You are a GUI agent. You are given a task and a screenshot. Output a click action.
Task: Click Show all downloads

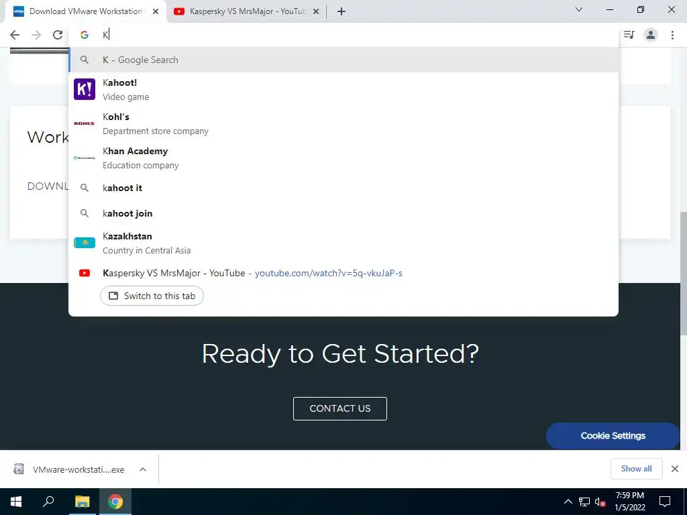click(x=636, y=469)
